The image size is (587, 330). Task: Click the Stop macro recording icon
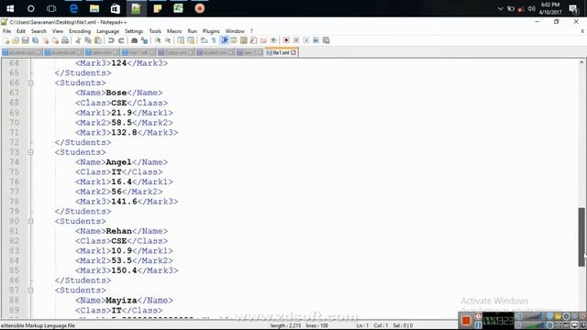[296, 40]
